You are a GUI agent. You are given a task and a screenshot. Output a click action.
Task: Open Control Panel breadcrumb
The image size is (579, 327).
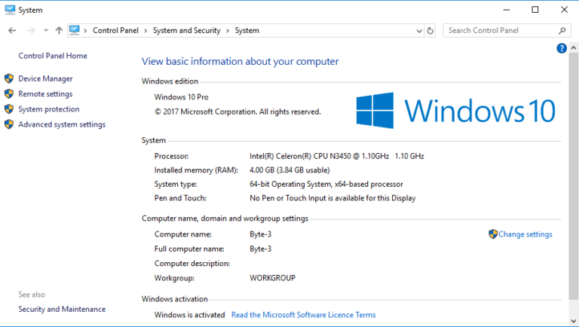(115, 31)
